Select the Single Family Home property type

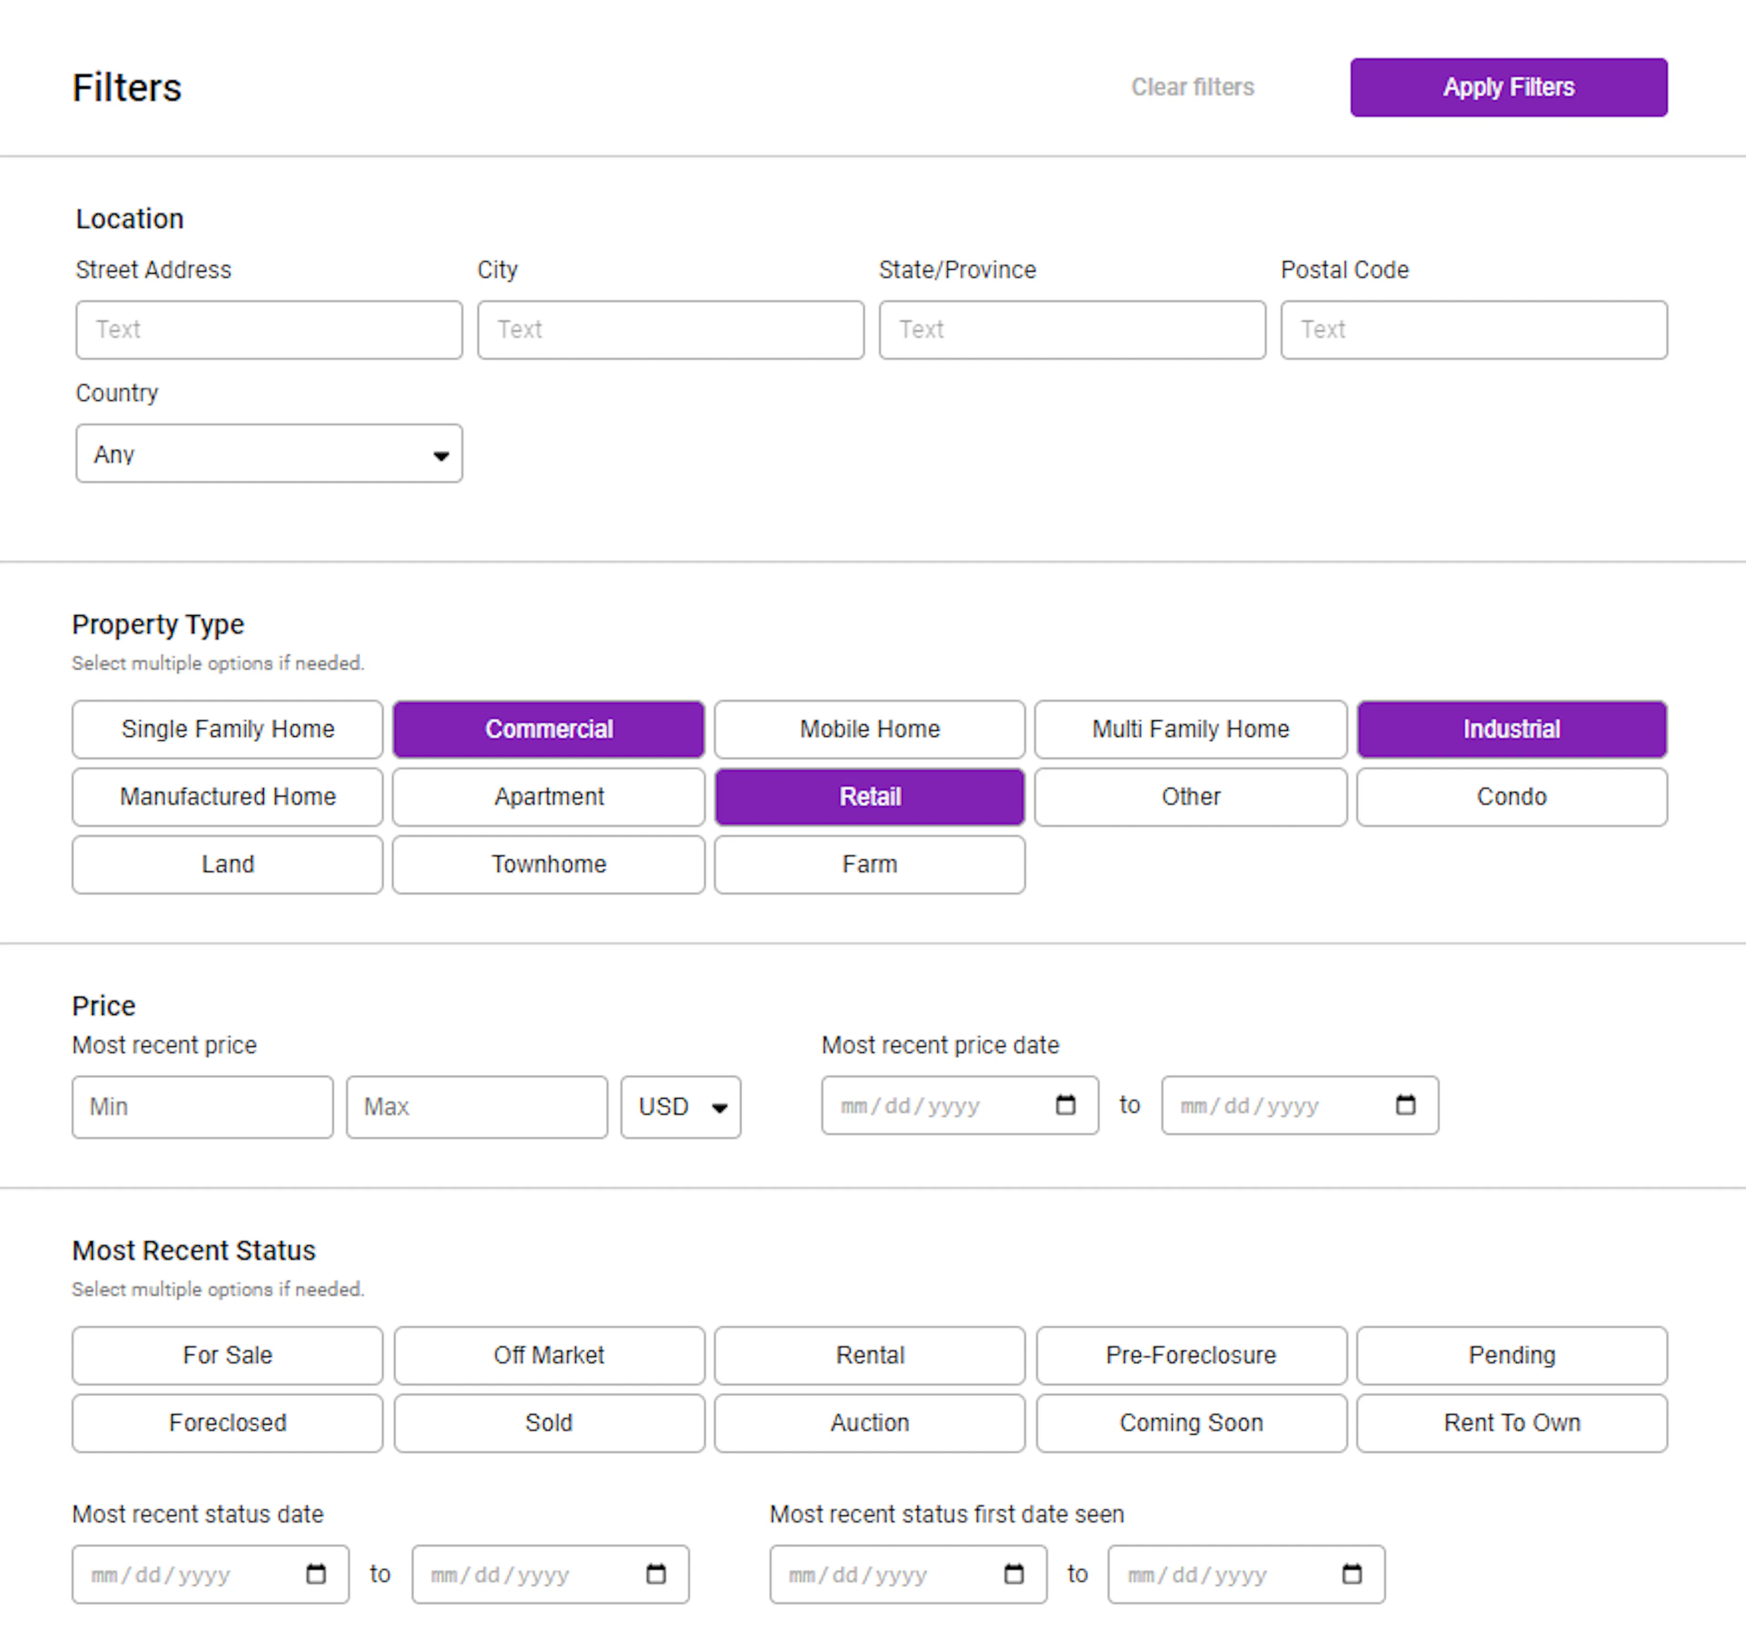point(226,729)
